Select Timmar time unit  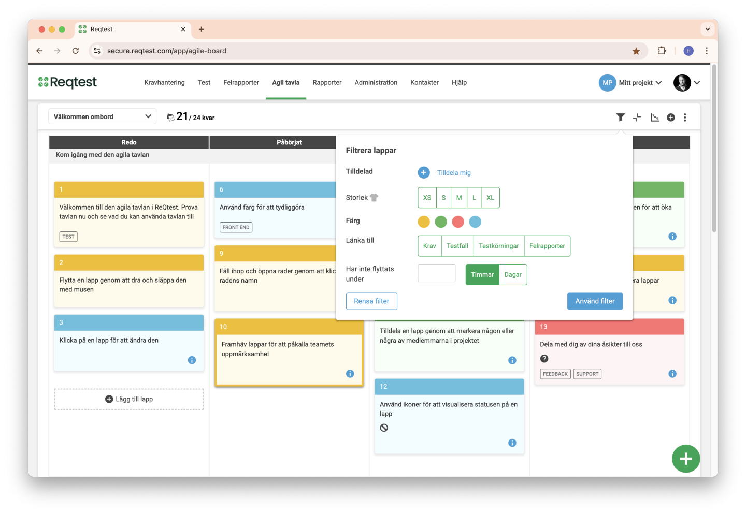[482, 275]
